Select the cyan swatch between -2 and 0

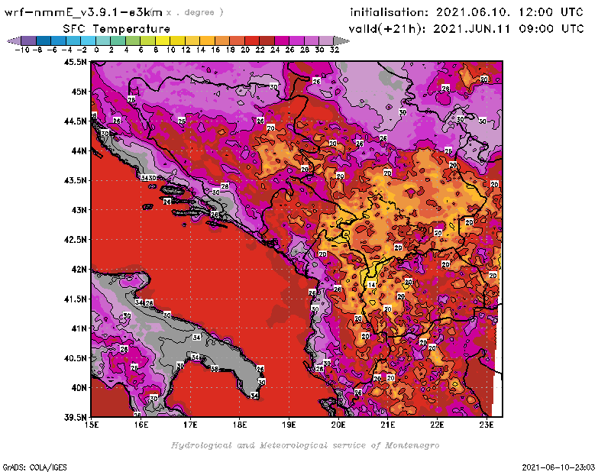coord(88,40)
